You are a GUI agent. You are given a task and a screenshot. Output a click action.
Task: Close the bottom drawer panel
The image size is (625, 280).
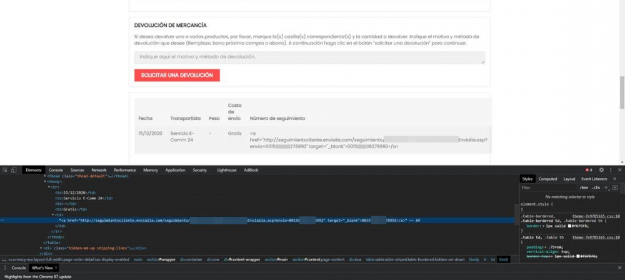[619, 267]
